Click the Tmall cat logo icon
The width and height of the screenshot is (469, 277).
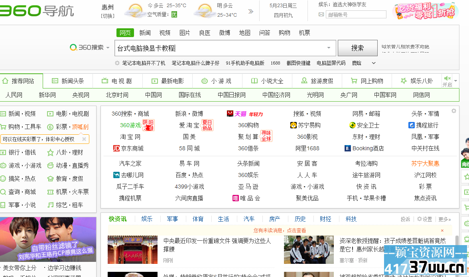pos(230,114)
